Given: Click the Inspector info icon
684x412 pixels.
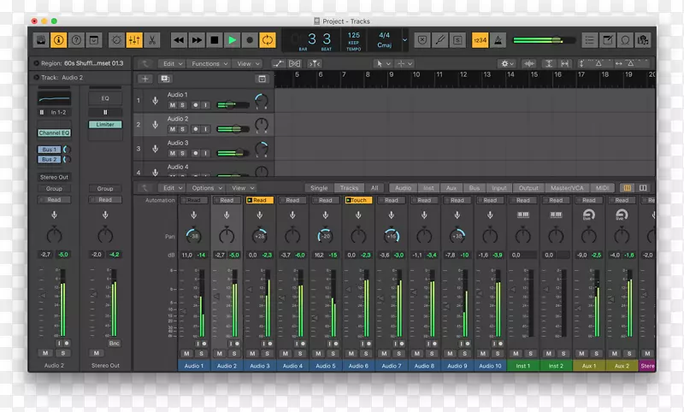Looking at the screenshot, I should (60, 39).
